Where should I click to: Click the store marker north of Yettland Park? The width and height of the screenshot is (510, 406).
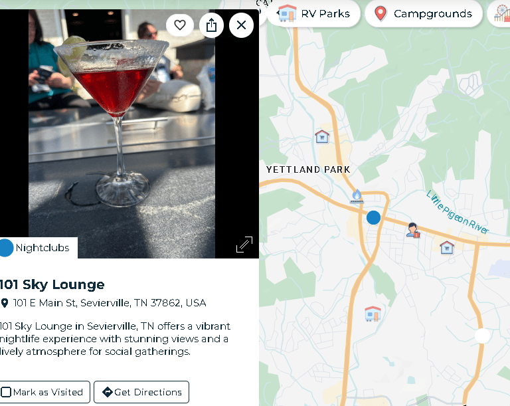click(x=322, y=137)
